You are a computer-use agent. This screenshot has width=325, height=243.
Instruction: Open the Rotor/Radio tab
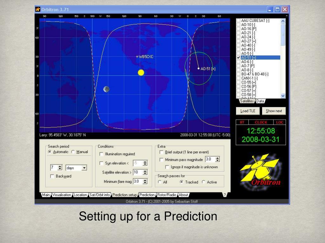(x=167, y=195)
